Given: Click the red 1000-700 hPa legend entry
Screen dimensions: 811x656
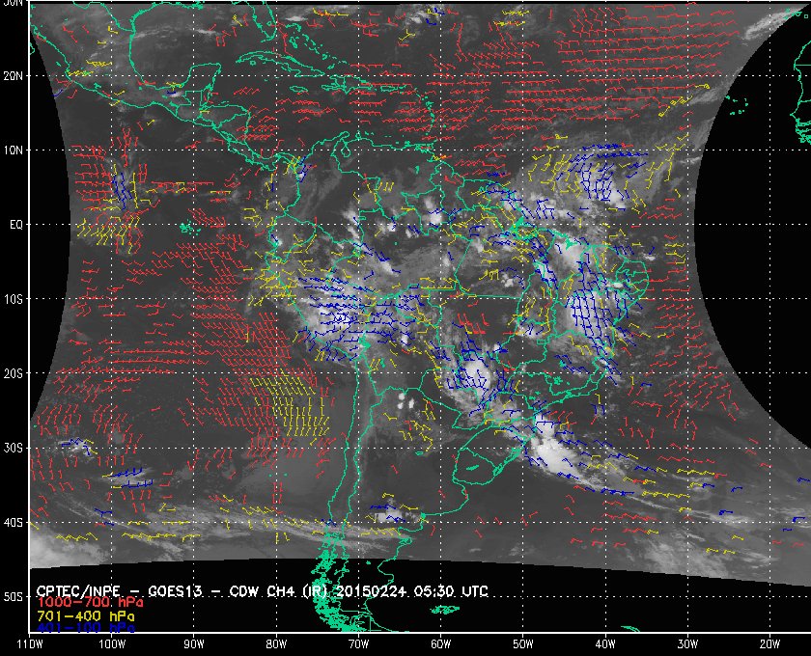Looking at the screenshot, I should pos(90,603).
